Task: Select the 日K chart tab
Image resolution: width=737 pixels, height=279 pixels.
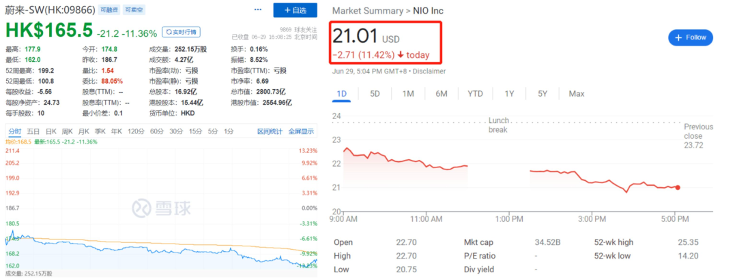Action: 50,132
